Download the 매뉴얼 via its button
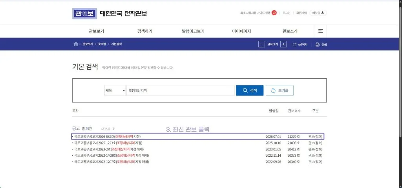This screenshot has width=402, height=188. tap(318, 13)
